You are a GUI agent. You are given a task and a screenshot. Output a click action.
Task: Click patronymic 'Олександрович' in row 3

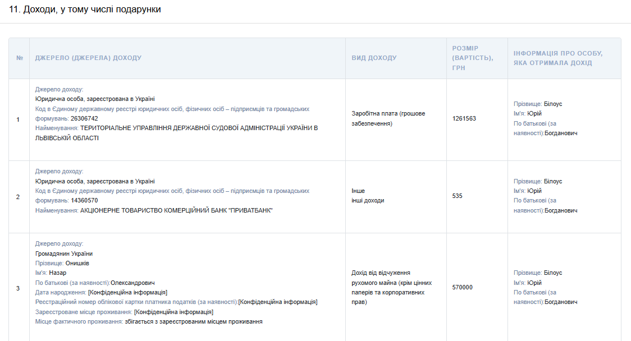[x=132, y=283]
